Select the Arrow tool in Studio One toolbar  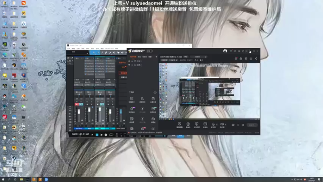coord(94,53)
